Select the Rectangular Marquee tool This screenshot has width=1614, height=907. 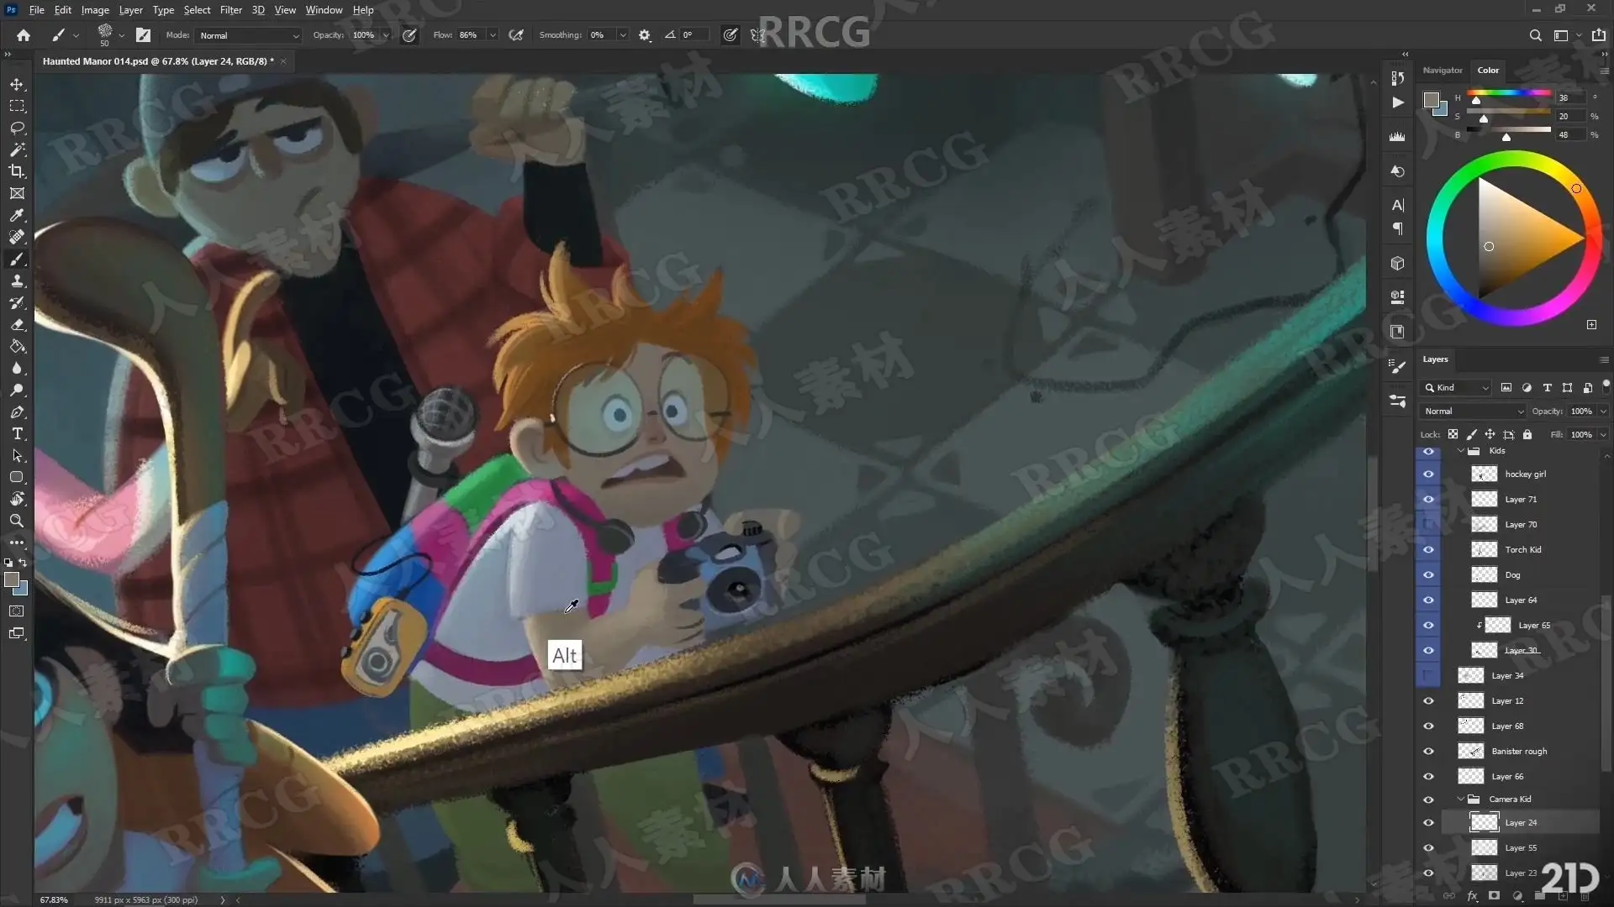point(17,107)
